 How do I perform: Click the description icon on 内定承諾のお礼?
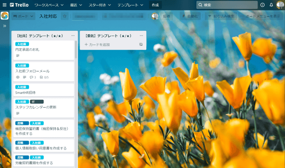pyautogui.click(x=17, y=56)
